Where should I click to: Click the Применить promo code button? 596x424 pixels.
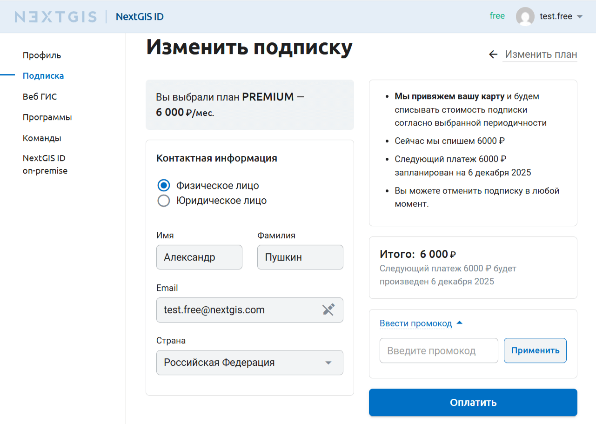535,350
